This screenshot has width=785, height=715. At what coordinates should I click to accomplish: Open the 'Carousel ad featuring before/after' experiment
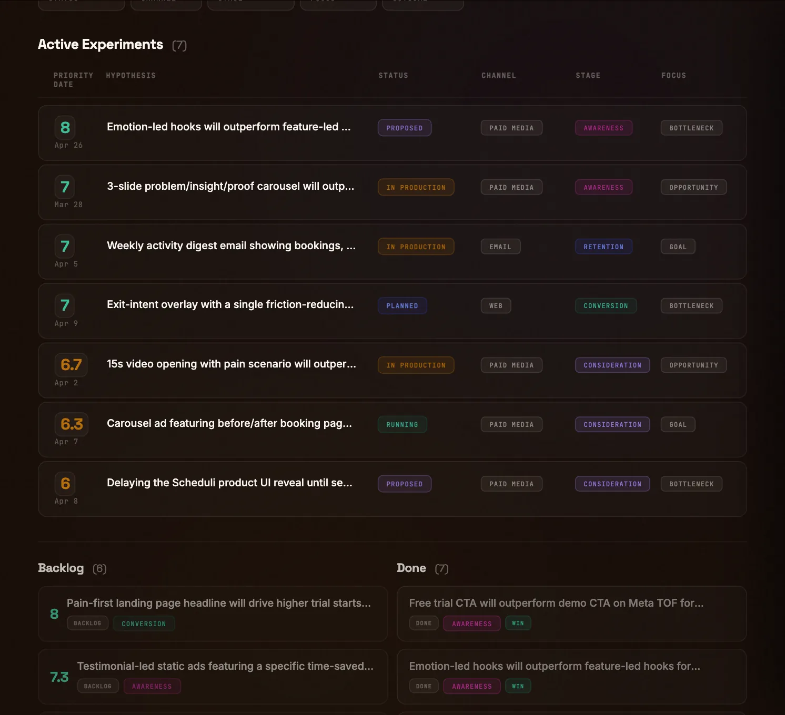click(392, 430)
